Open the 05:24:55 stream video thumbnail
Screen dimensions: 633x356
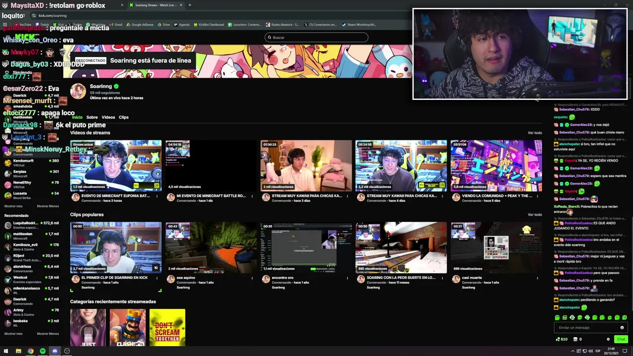click(401, 166)
